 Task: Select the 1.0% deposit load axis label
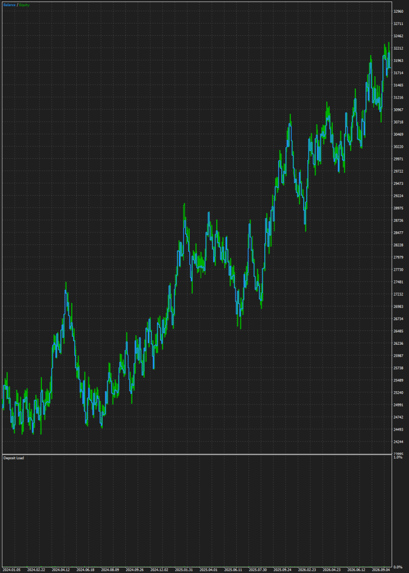click(398, 457)
